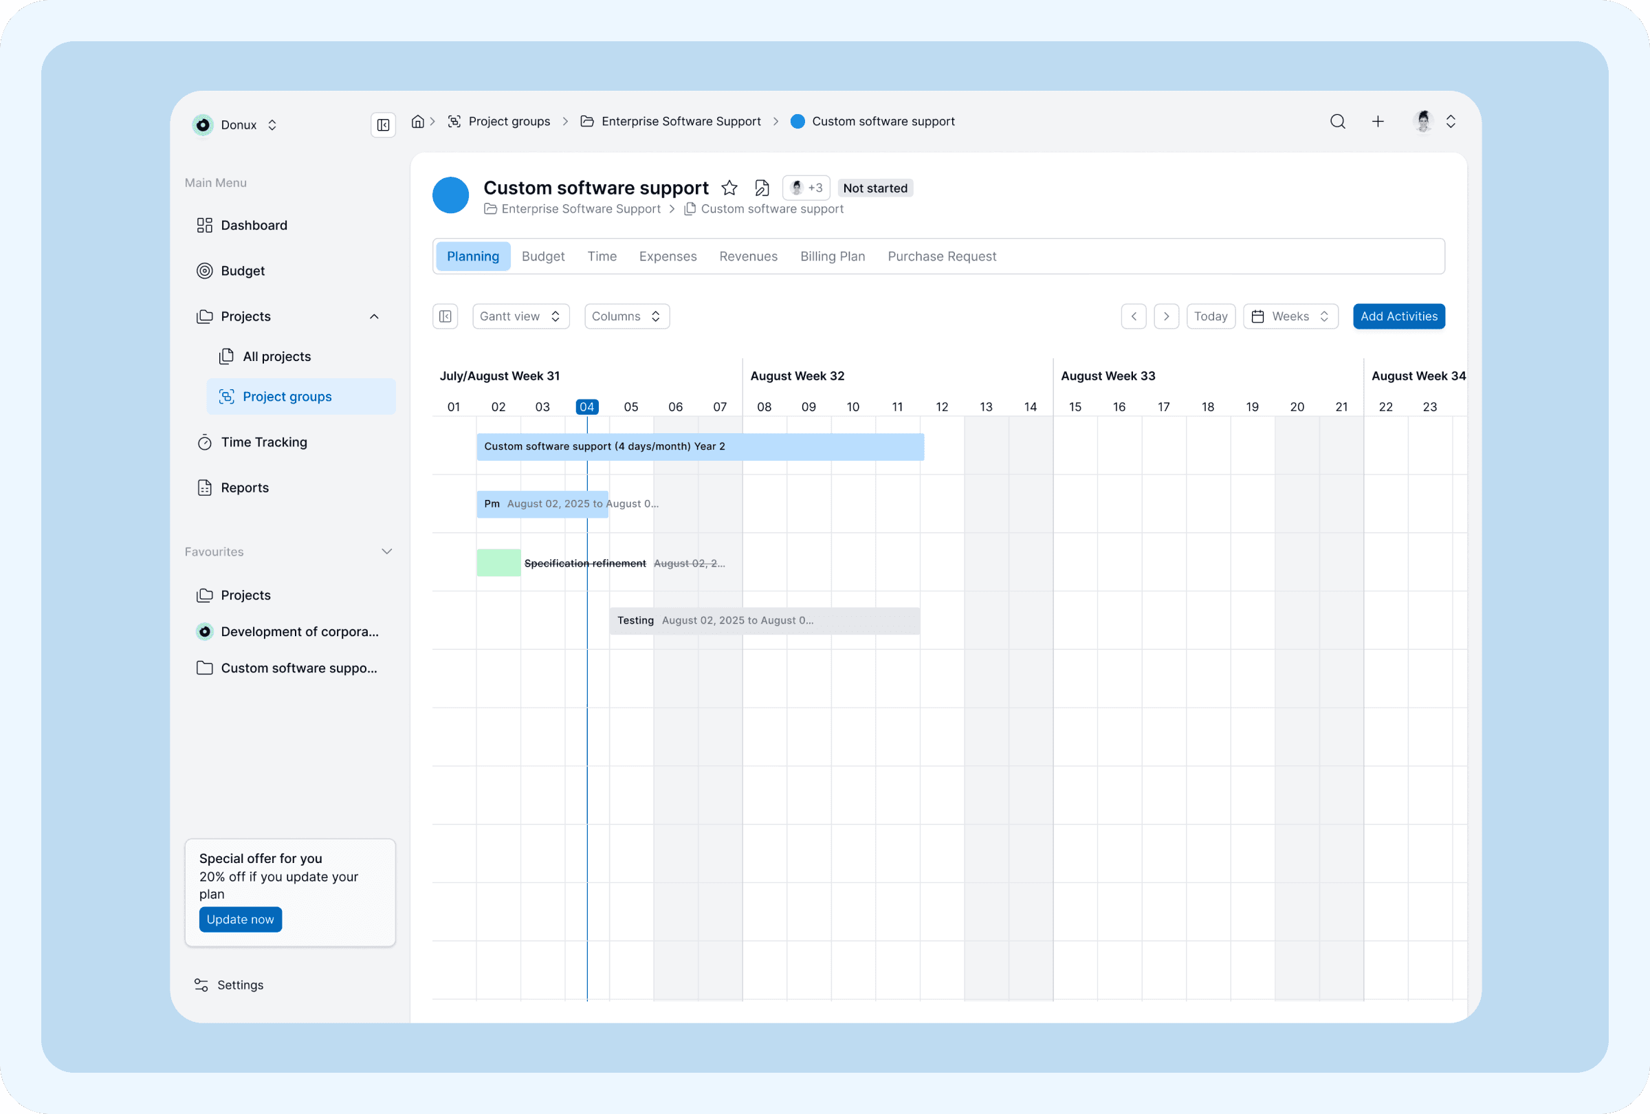This screenshot has height=1114, width=1650.
Task: Click the home icon in breadcrumb
Action: [x=418, y=122]
